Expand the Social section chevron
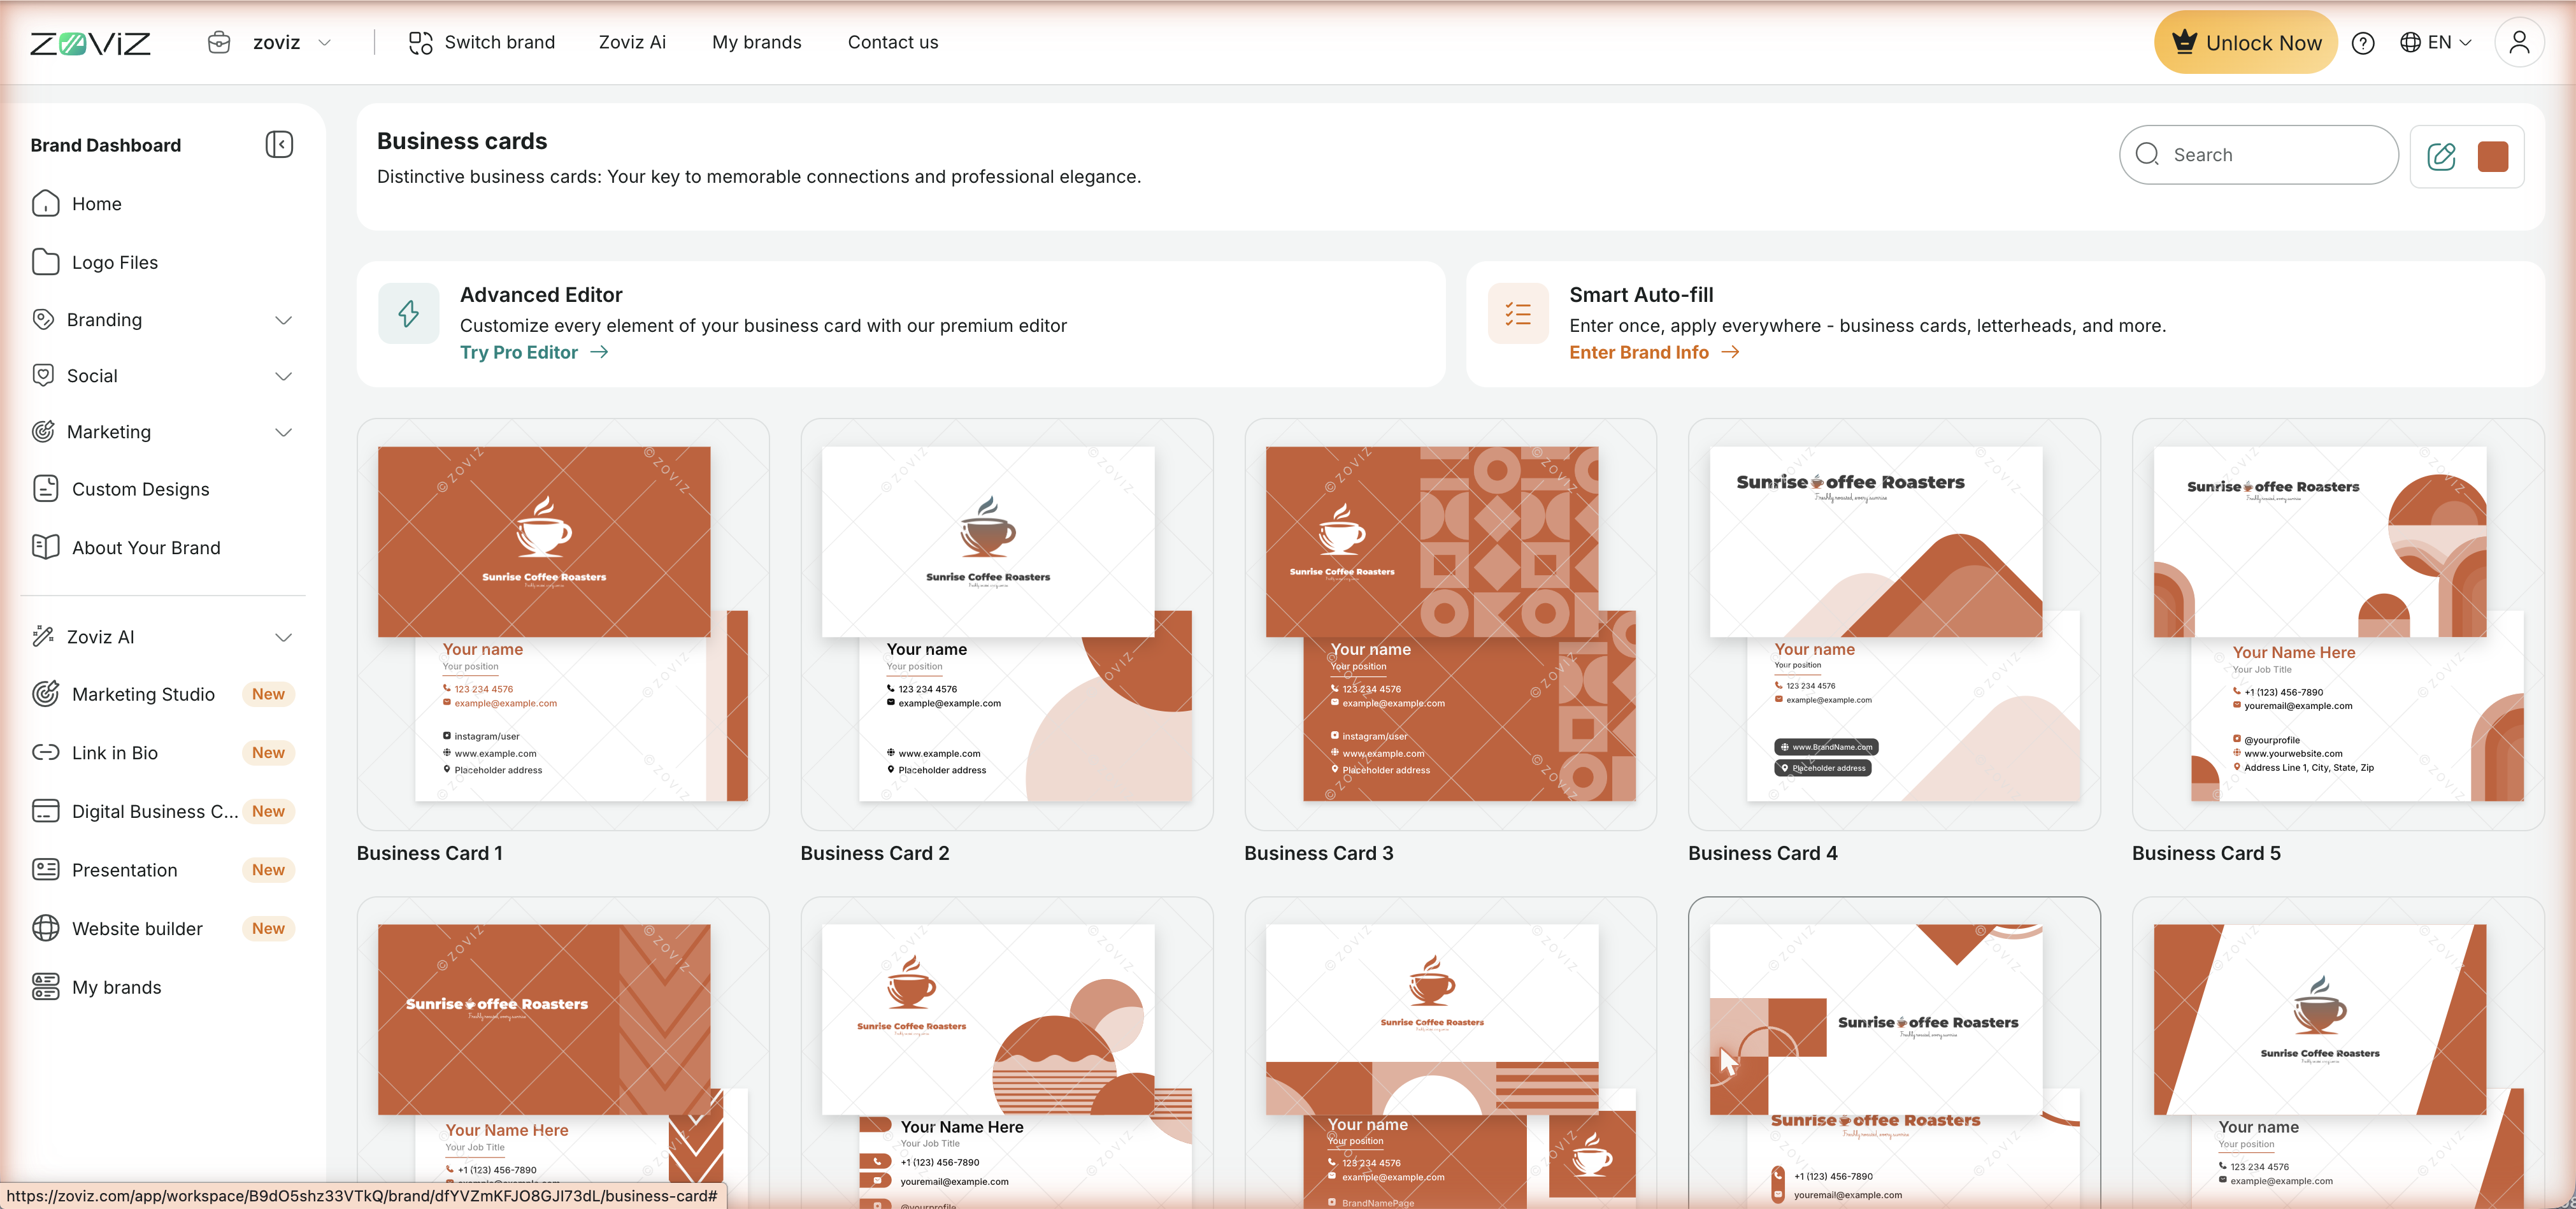 click(x=283, y=376)
